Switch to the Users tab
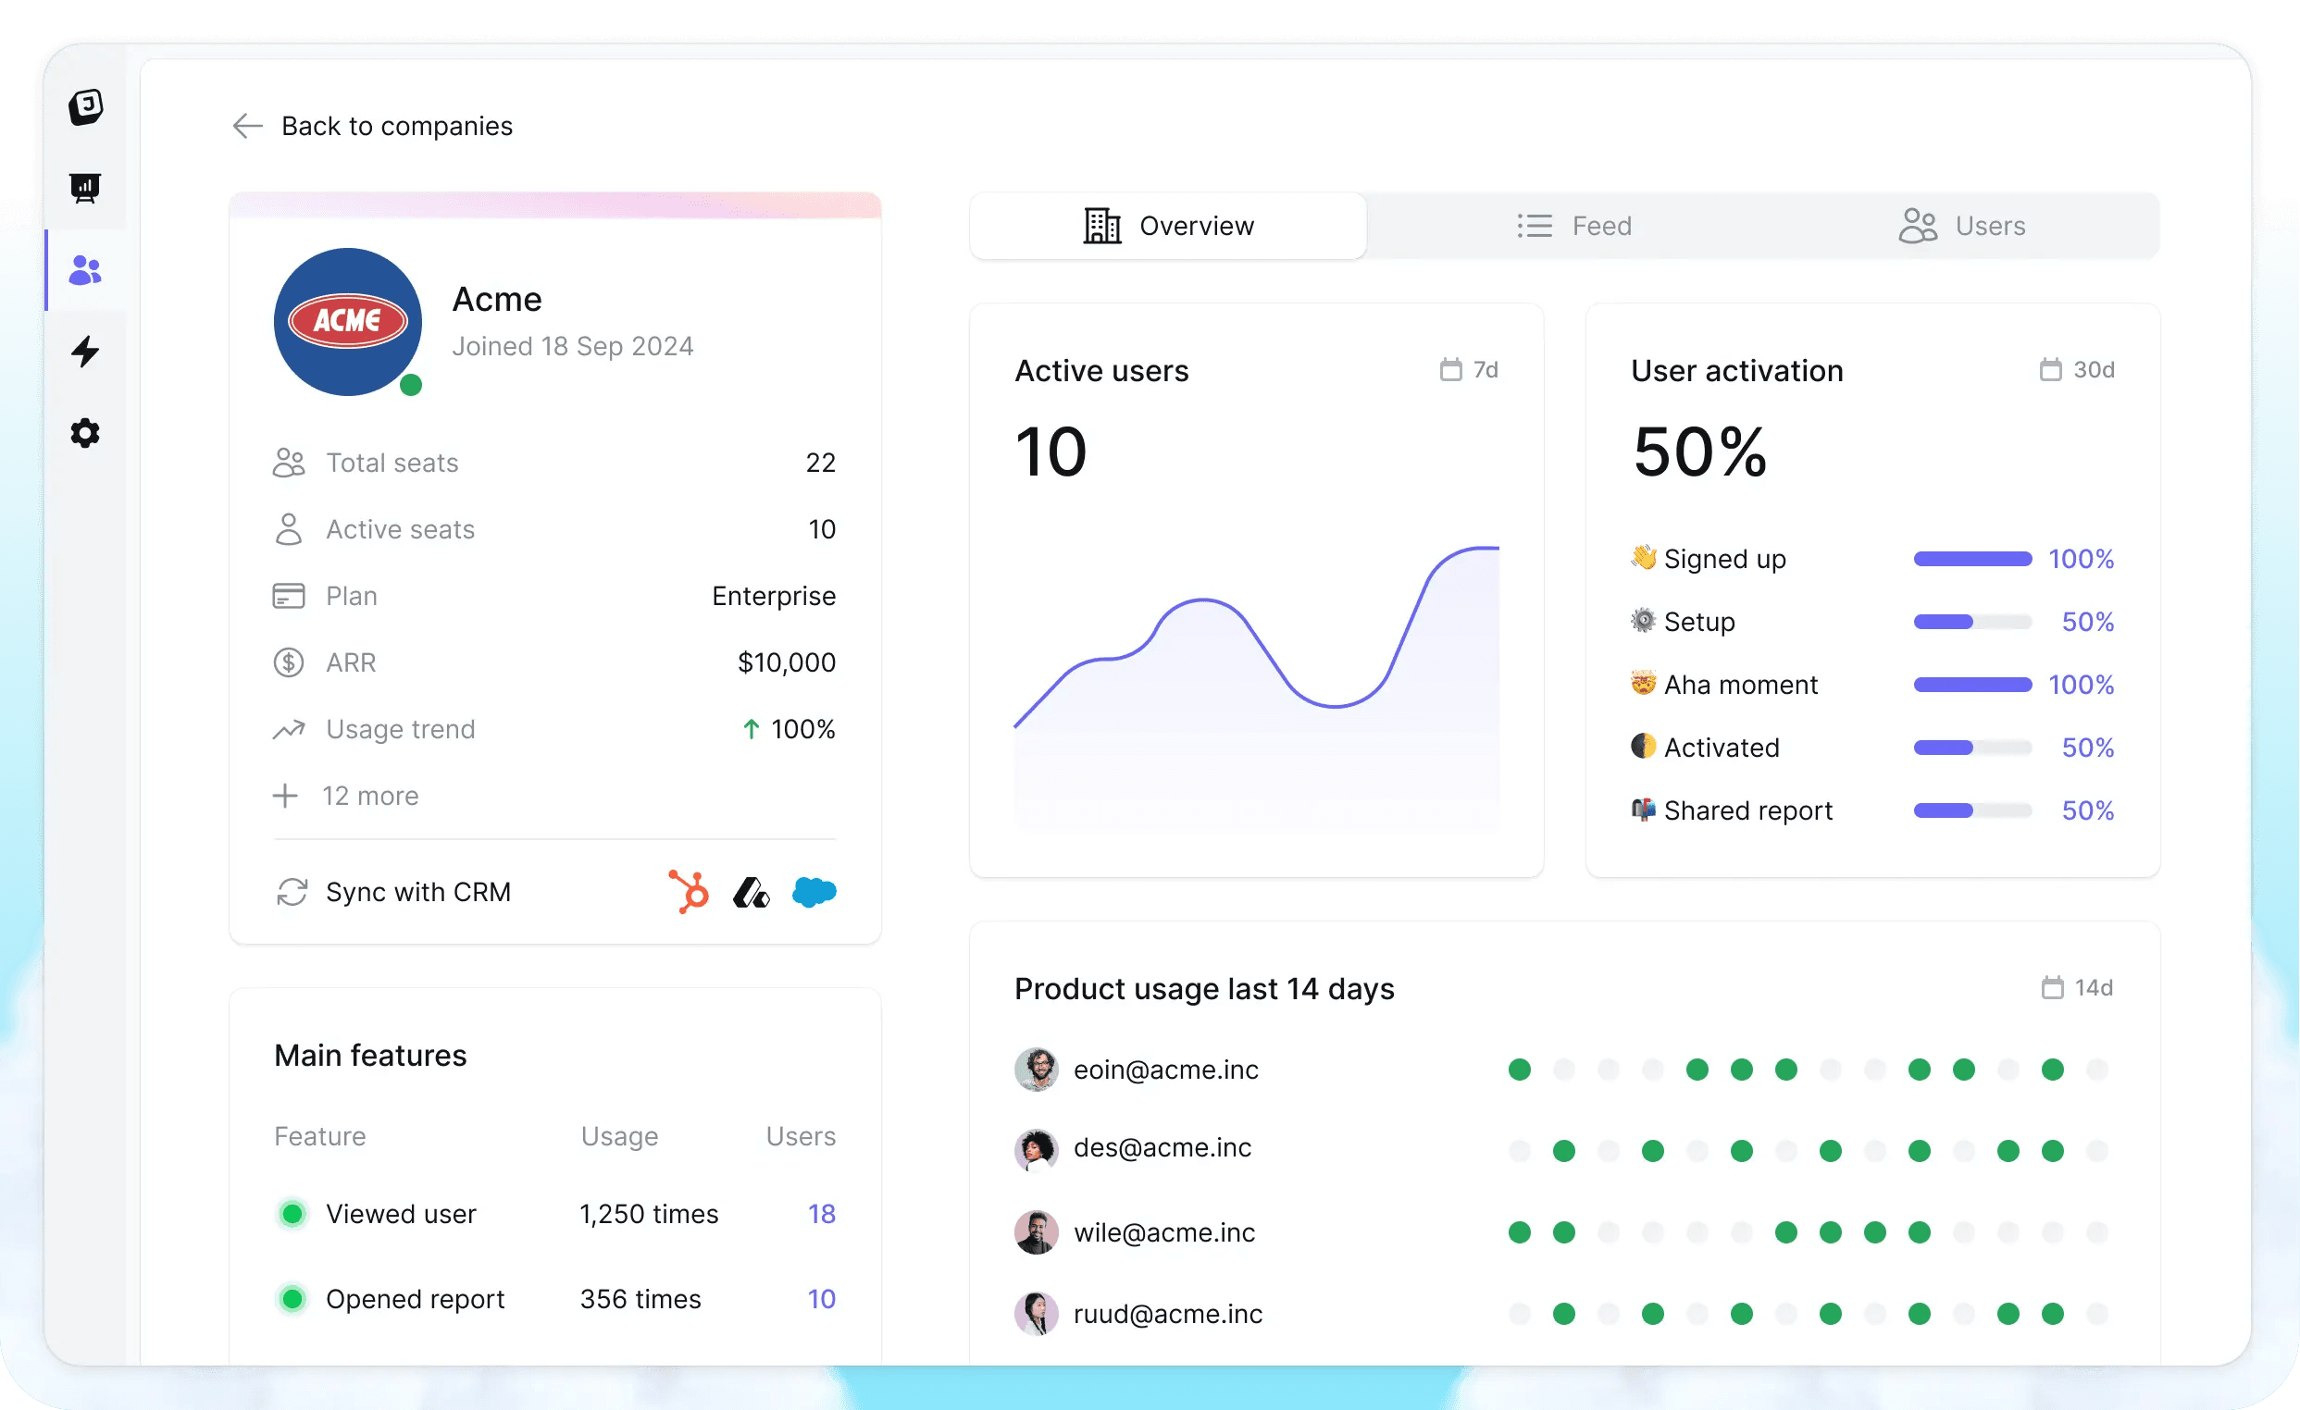The height and width of the screenshot is (1410, 2300). point(1962,226)
